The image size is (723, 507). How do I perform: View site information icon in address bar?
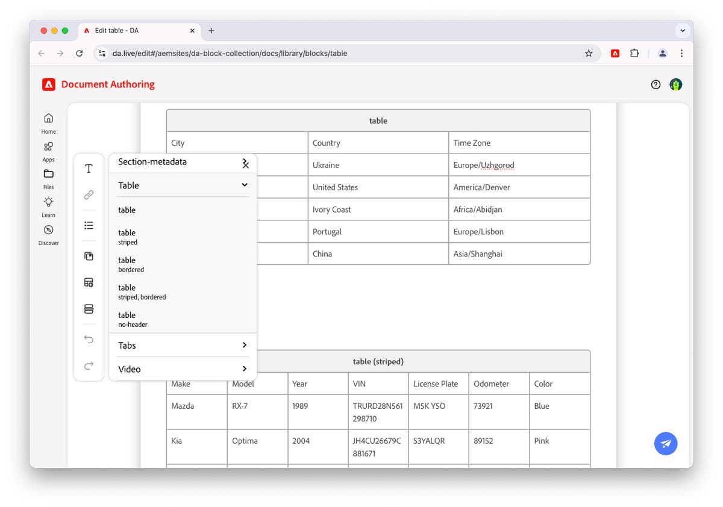click(102, 53)
